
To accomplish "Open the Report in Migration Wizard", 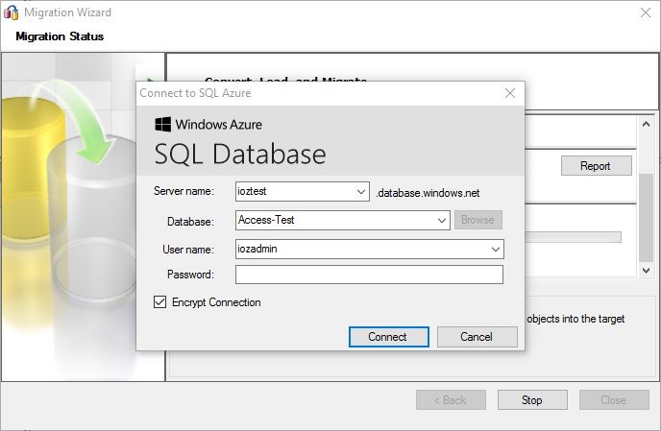I will 596,166.
